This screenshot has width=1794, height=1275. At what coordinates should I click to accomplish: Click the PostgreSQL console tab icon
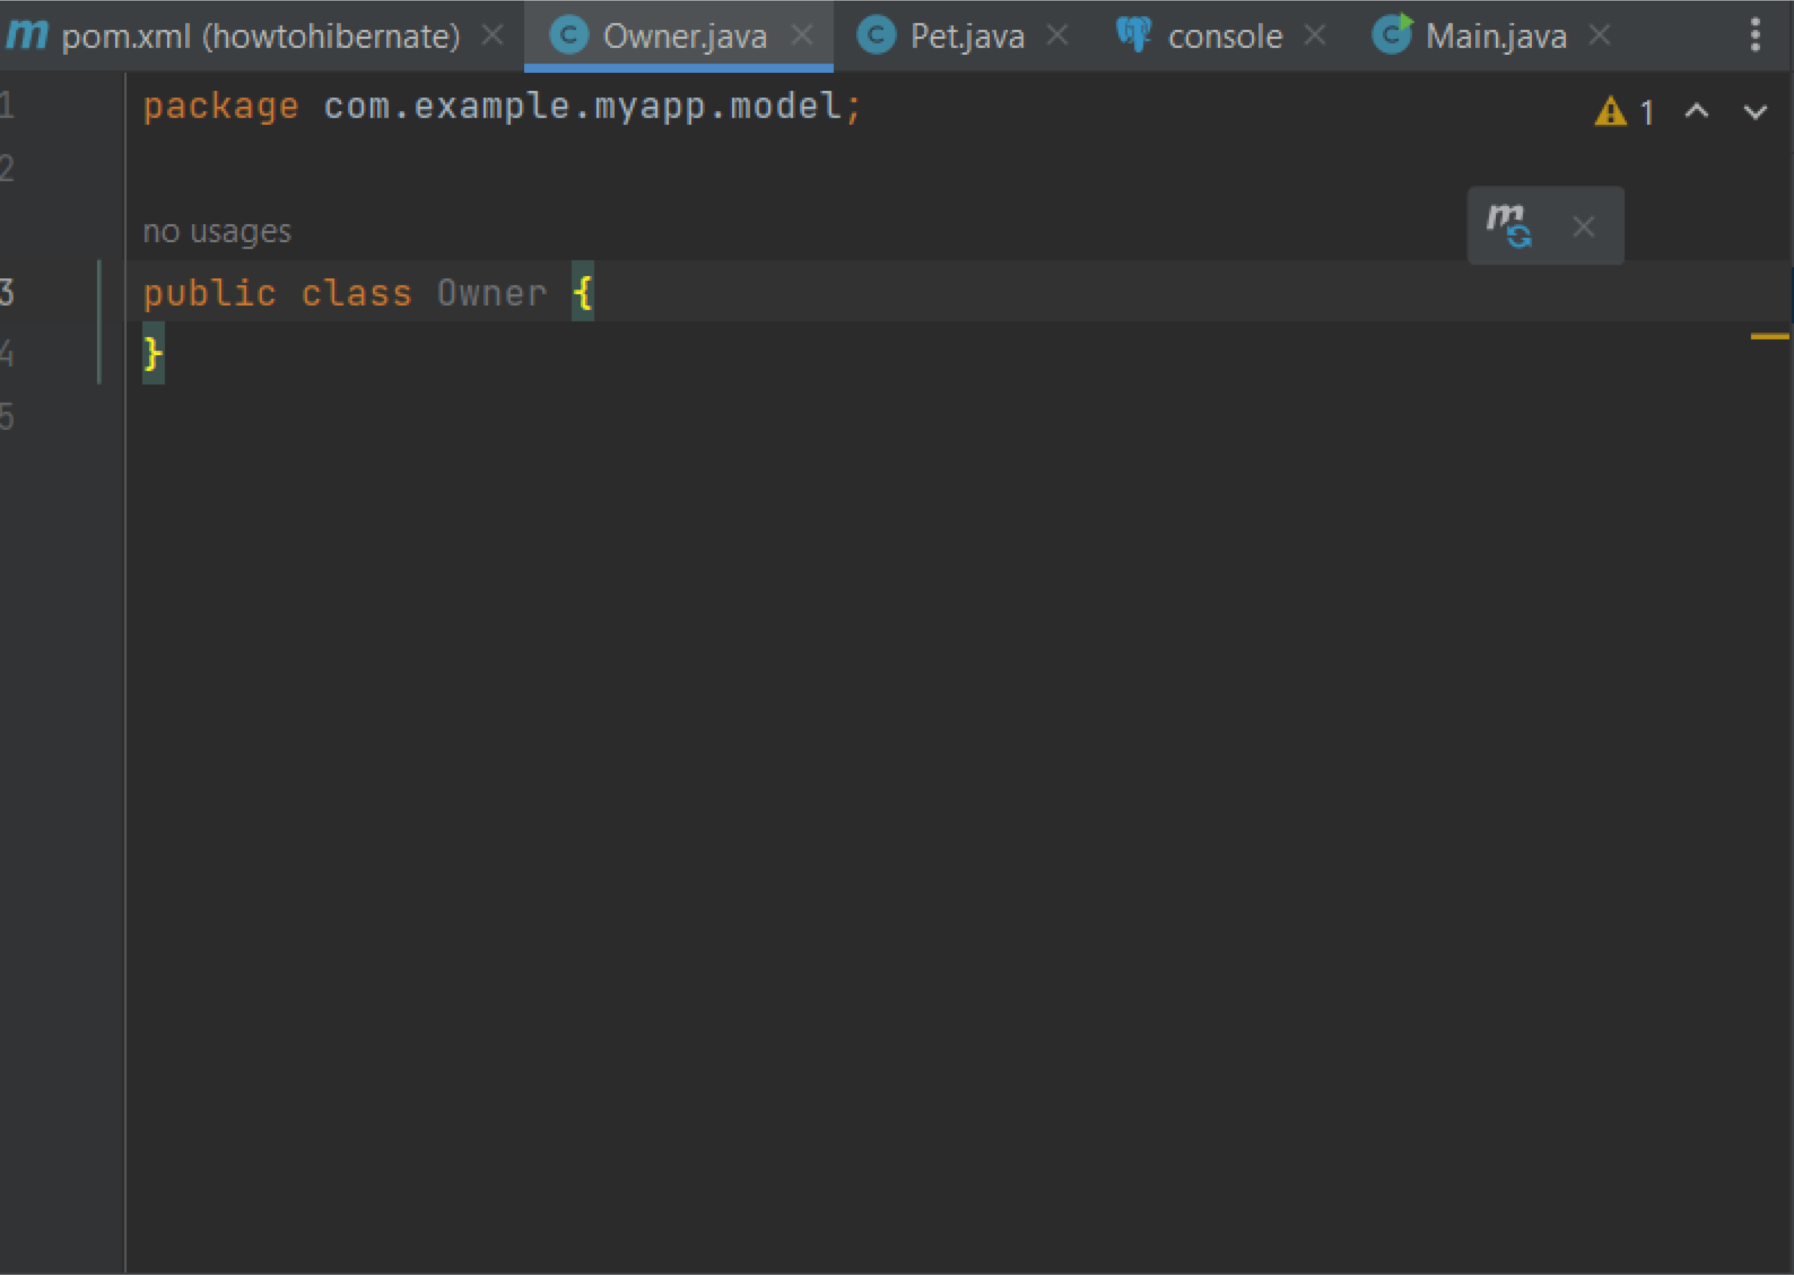click(1133, 34)
